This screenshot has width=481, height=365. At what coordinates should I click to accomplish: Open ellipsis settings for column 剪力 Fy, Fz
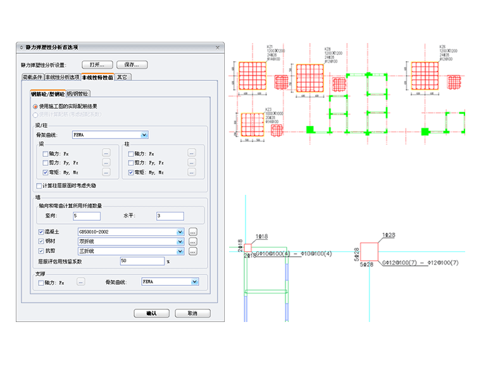[192, 163]
